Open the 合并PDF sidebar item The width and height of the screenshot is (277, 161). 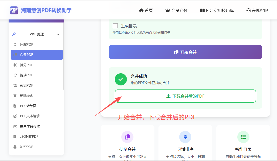[37, 55]
